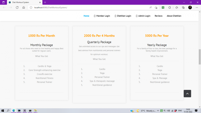Toggle the read aloud icon

pos(150,8)
